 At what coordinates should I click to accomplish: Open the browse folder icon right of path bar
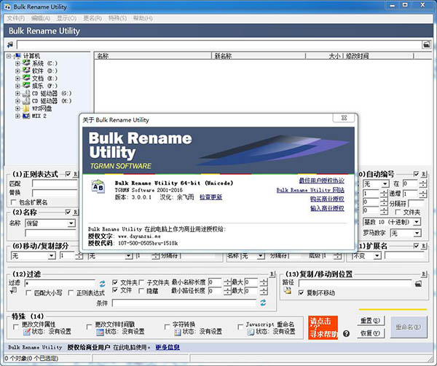[x=426, y=44]
